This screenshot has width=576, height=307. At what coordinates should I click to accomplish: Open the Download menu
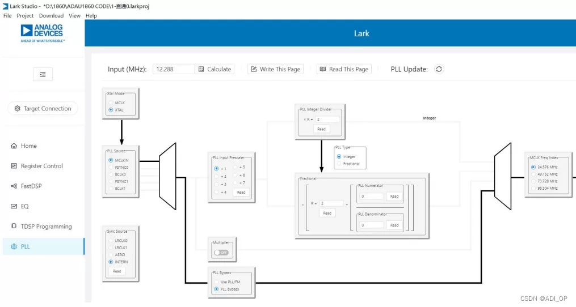pyautogui.click(x=52, y=16)
